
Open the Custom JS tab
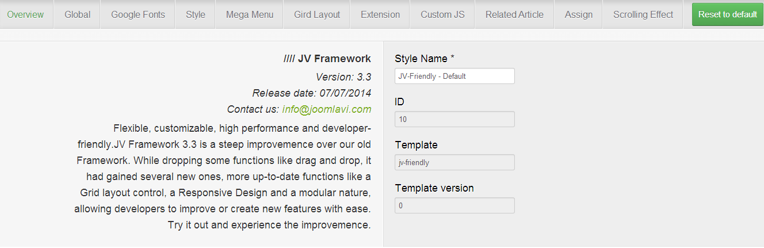coord(442,14)
